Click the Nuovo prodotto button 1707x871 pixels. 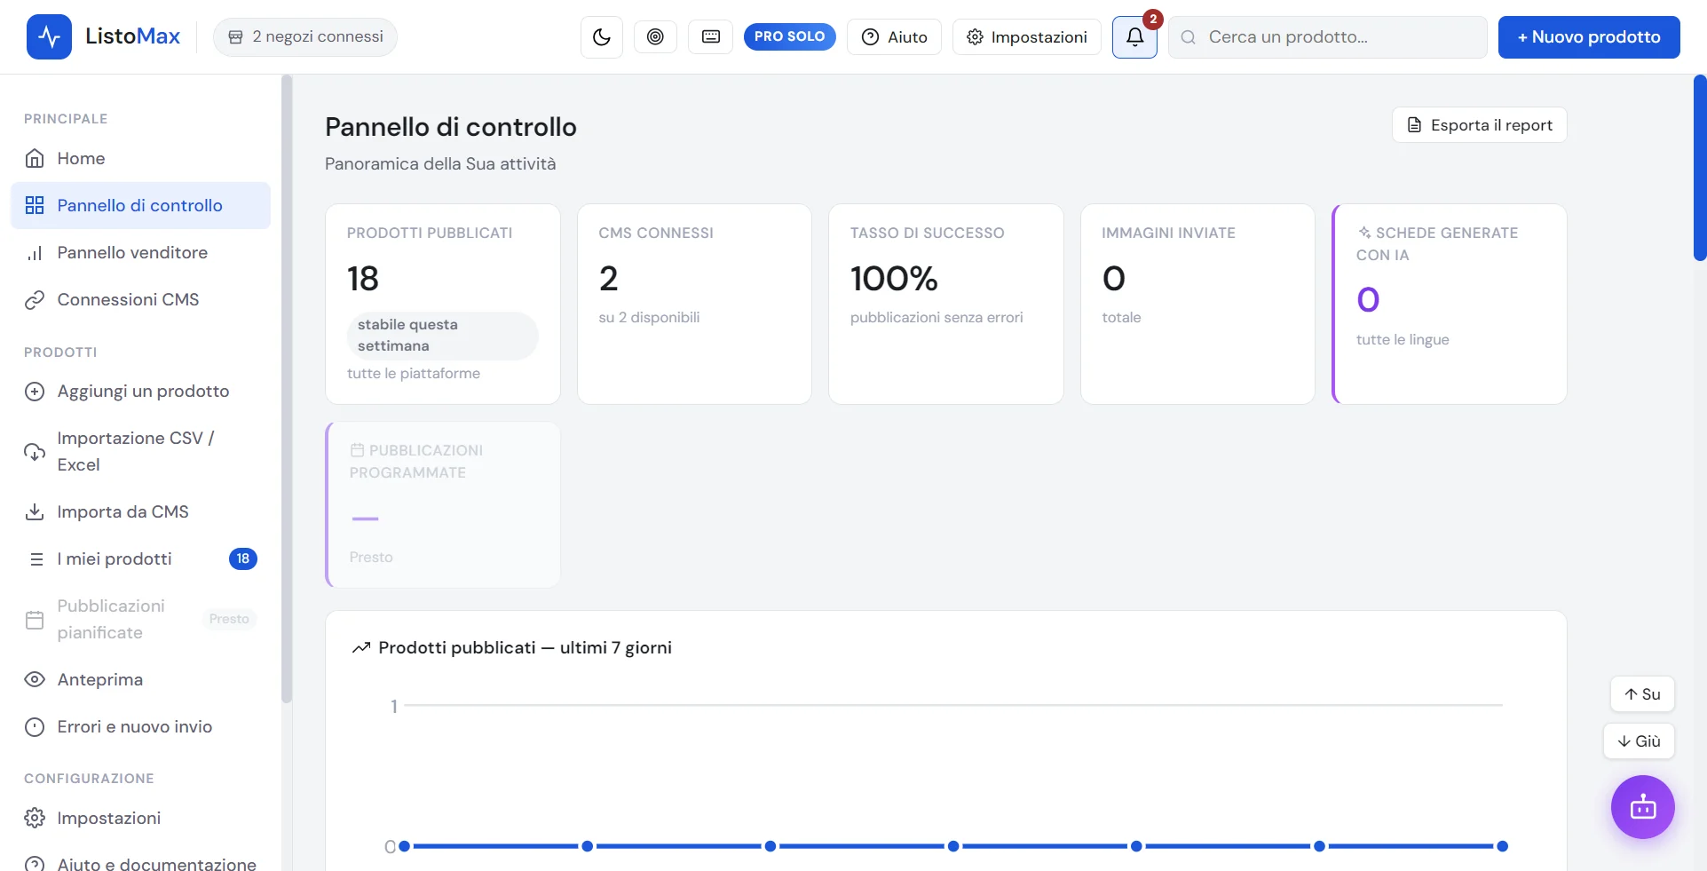pos(1589,37)
